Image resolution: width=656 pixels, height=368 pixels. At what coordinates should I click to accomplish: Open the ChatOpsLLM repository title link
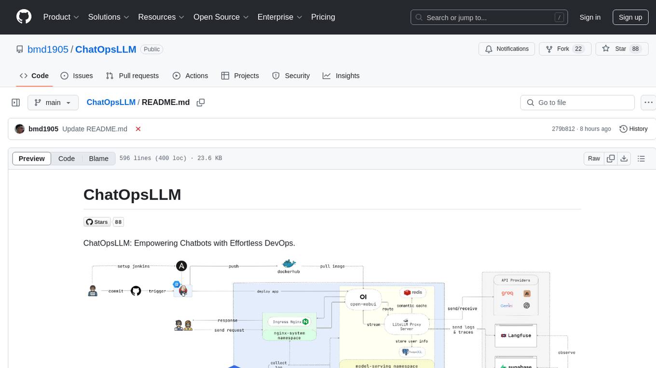click(106, 49)
